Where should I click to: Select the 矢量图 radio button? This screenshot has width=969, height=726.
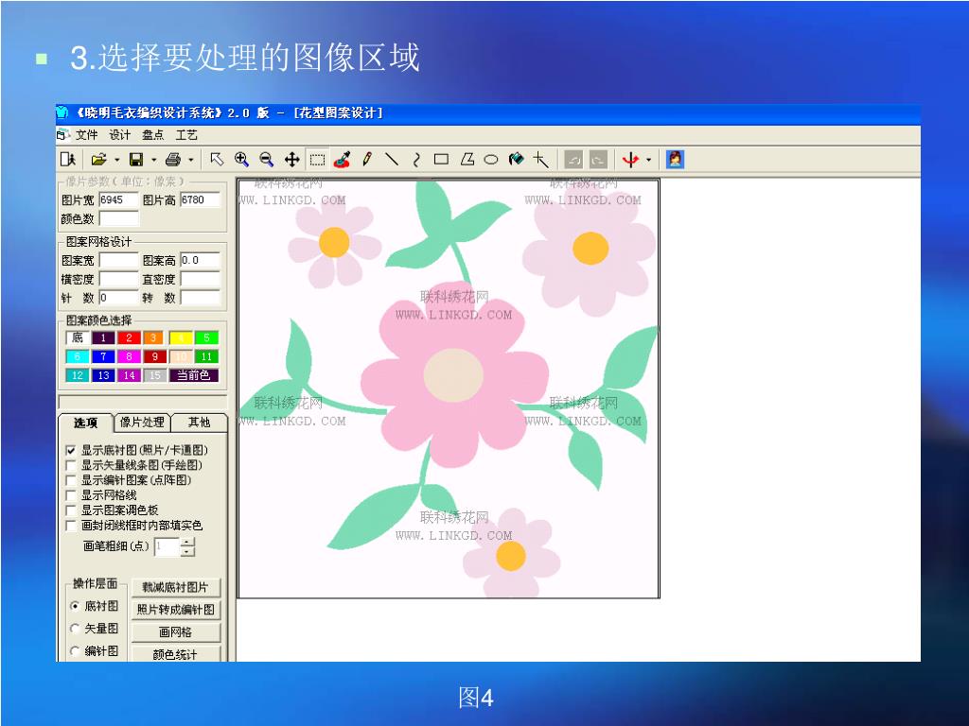(75, 629)
